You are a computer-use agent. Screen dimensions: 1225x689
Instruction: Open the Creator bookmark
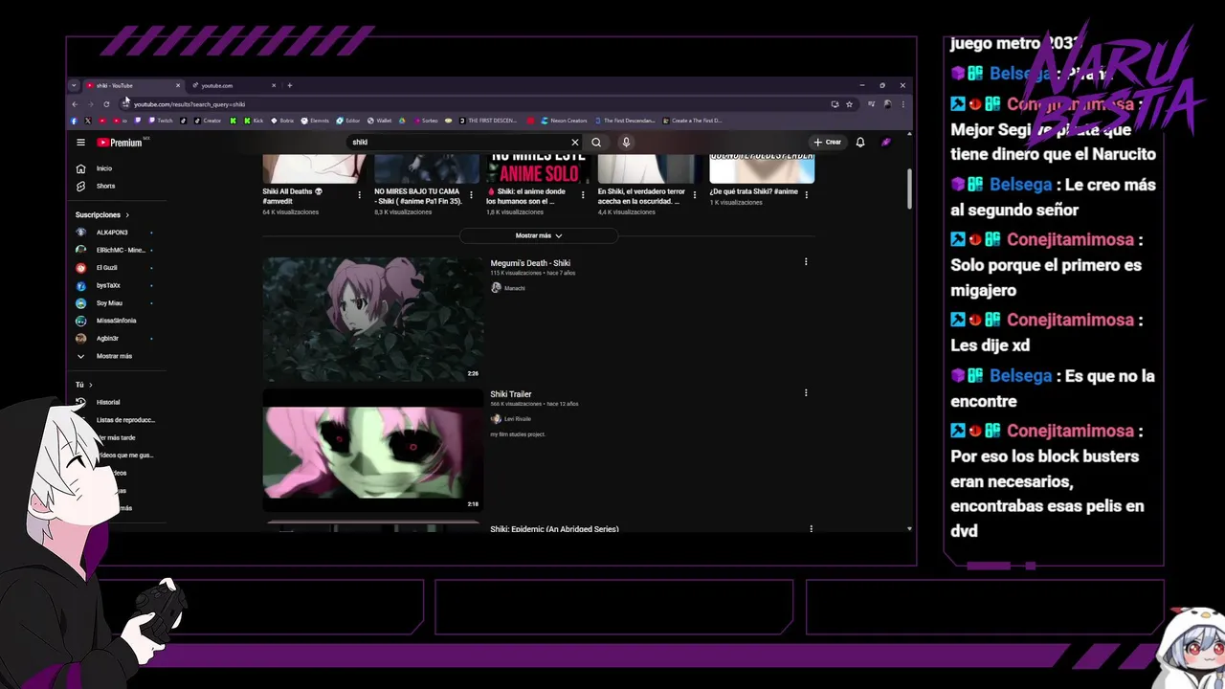pos(208,121)
